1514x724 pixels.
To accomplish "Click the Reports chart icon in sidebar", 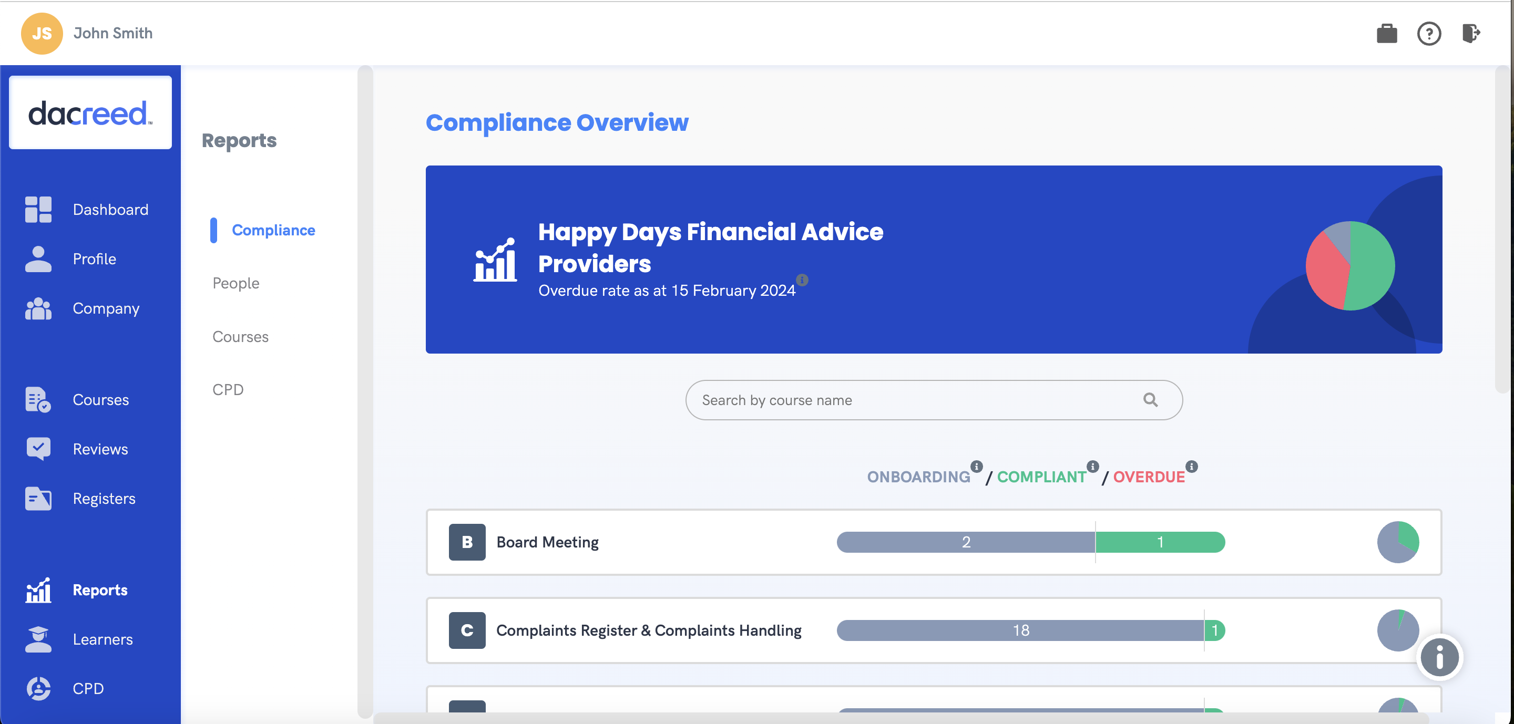I will [38, 590].
